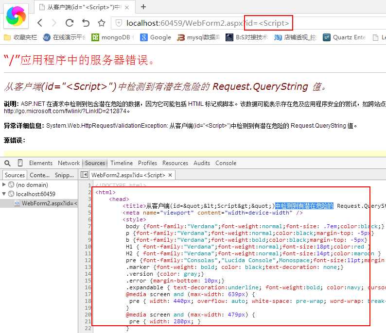Viewport: 386px width, 333px height.
Task: Click line number 17 in the gutter
Action: (x=88, y=294)
